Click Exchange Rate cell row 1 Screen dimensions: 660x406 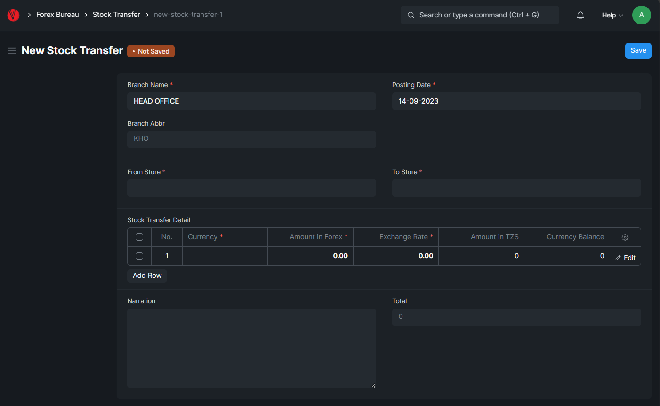point(396,256)
